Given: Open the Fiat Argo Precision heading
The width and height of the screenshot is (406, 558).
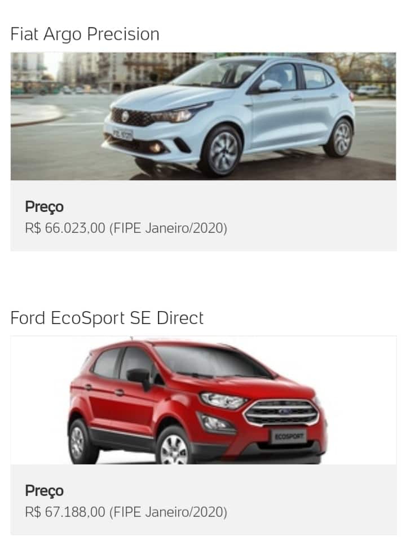Looking at the screenshot, I should 85,35.
